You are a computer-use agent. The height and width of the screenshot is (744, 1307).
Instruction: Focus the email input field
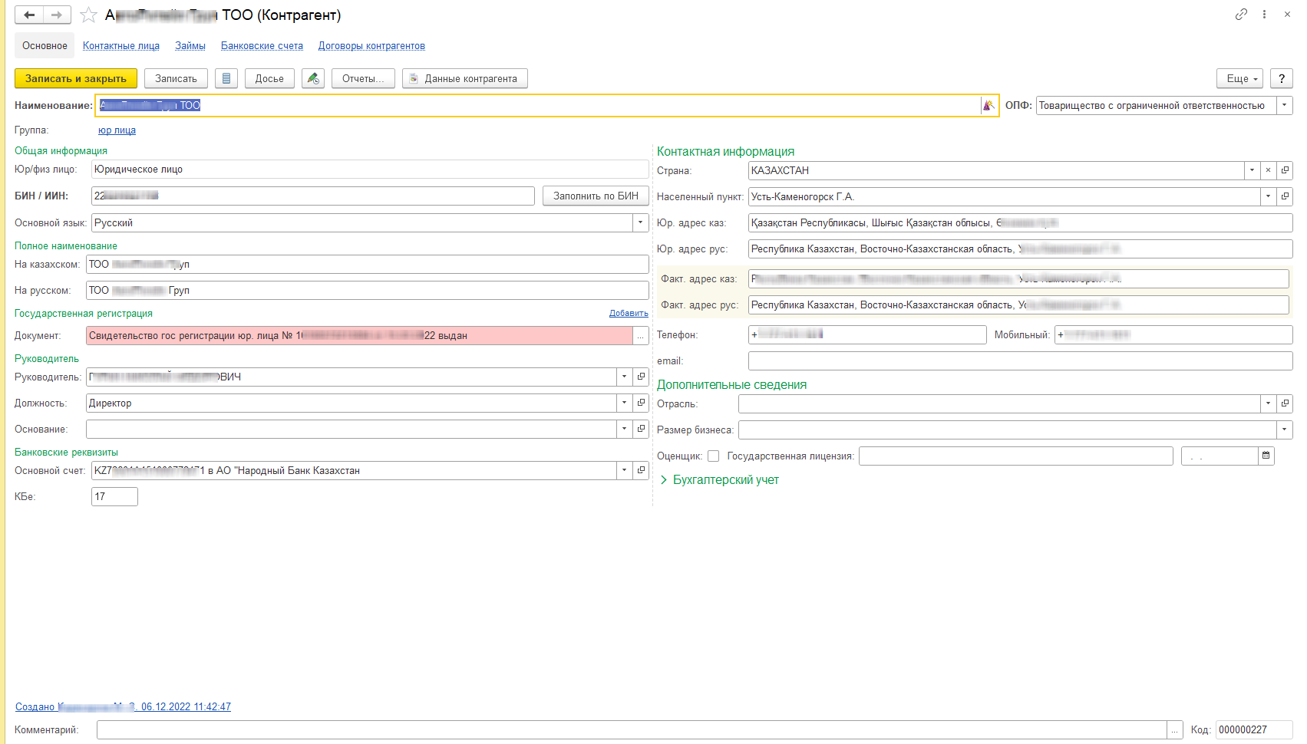click(x=1020, y=361)
